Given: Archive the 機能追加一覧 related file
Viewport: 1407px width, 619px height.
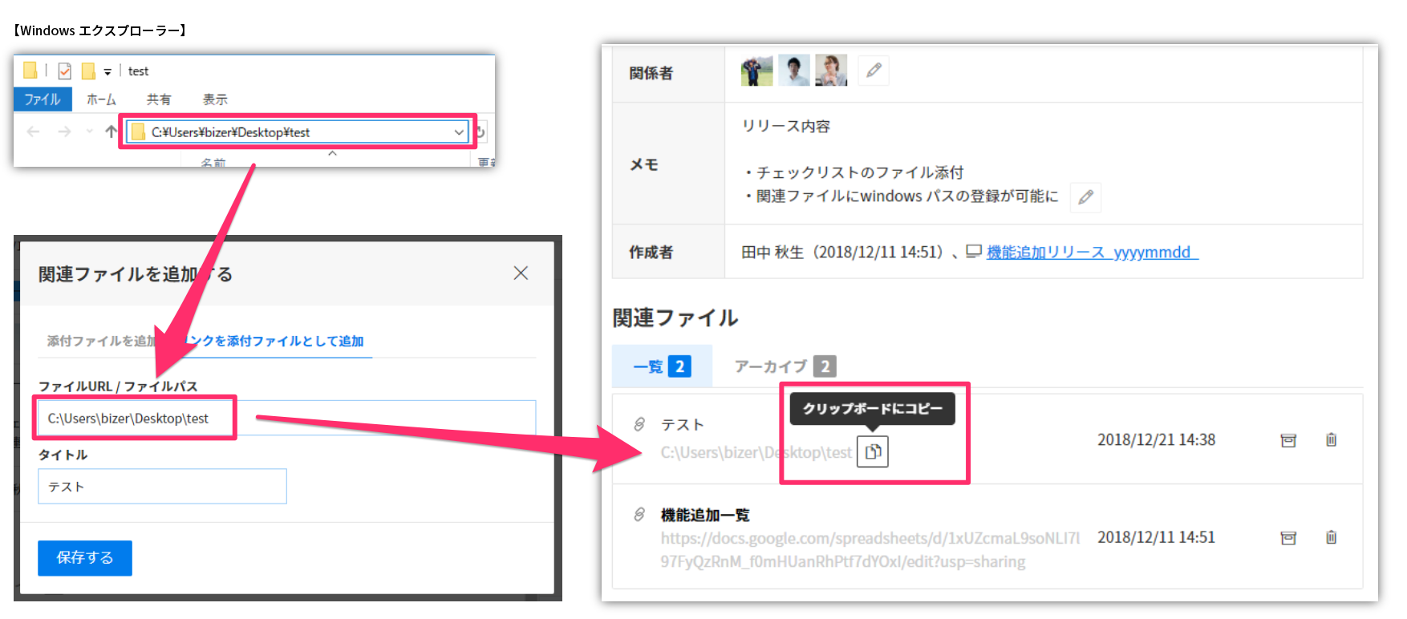Looking at the screenshot, I should [x=1288, y=538].
